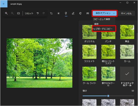The height and width of the screenshot is (106, 138).
Task: Choose コピーとして保存 from the menu
Action: pyautogui.click(x=102, y=19)
